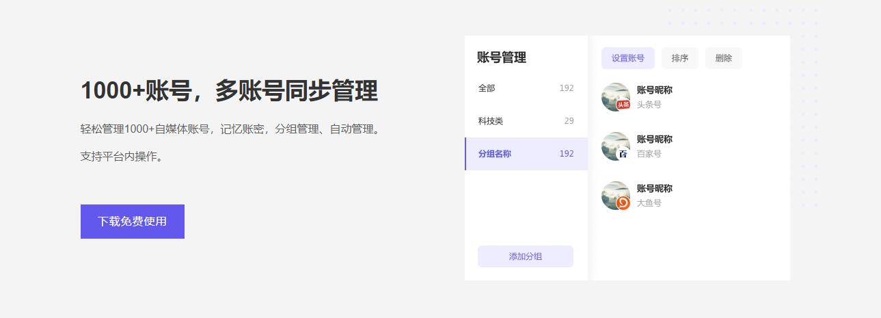881x318 pixels.
Task: Click the 删除 delete button
Action: point(724,58)
